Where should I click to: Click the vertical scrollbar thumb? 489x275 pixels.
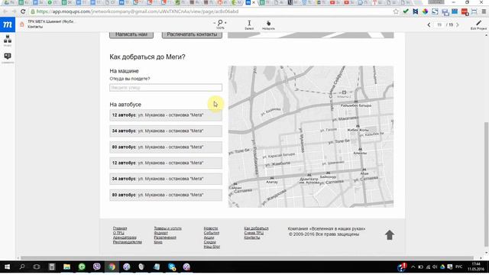pos(486,184)
